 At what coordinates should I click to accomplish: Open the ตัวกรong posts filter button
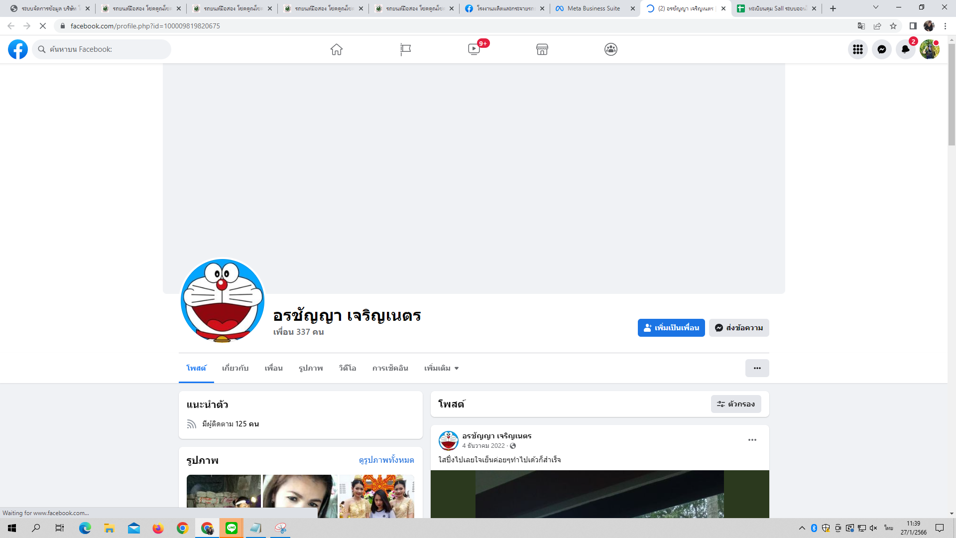pos(736,404)
